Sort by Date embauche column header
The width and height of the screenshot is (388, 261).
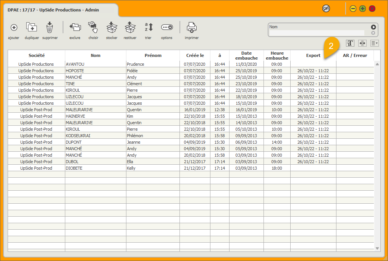246,55
